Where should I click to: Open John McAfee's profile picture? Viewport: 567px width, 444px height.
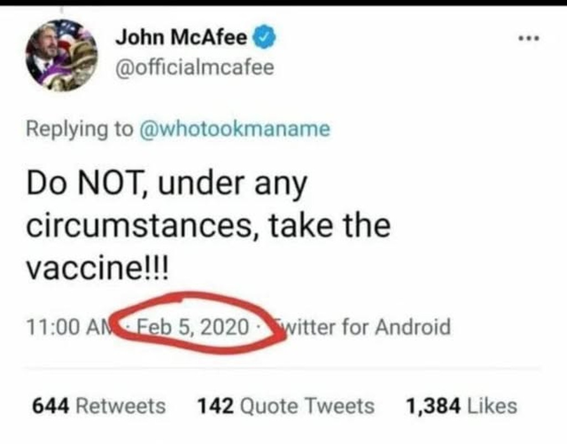tap(61, 55)
